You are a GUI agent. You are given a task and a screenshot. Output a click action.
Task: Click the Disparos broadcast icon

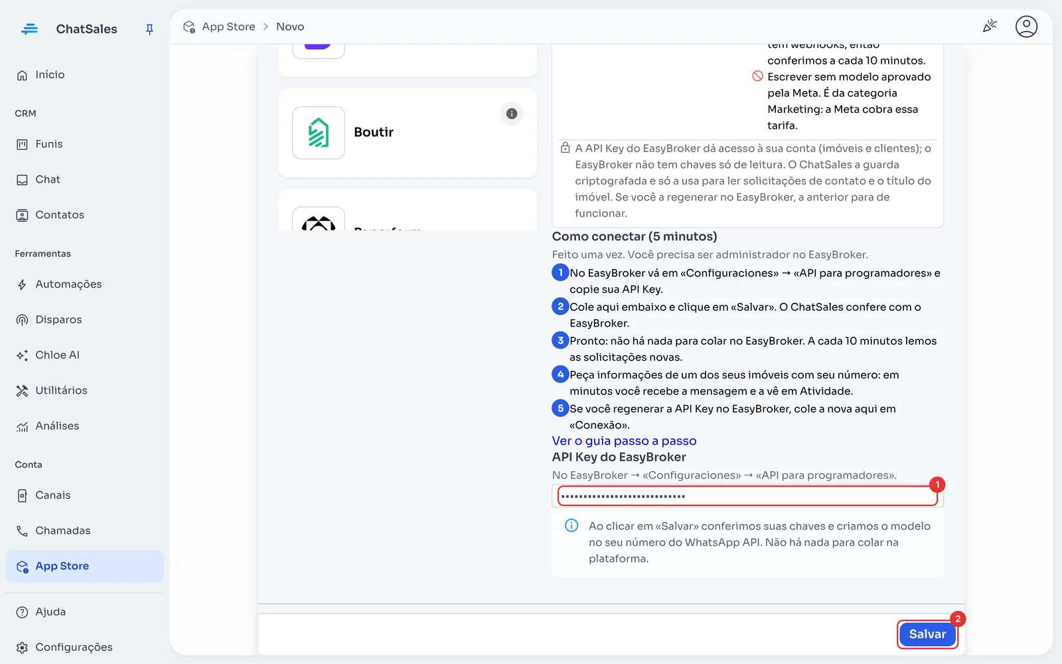pyautogui.click(x=22, y=320)
